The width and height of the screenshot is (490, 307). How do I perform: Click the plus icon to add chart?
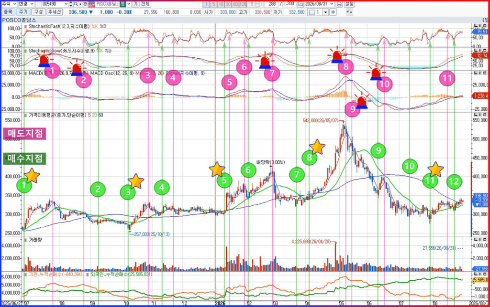(333, 12)
